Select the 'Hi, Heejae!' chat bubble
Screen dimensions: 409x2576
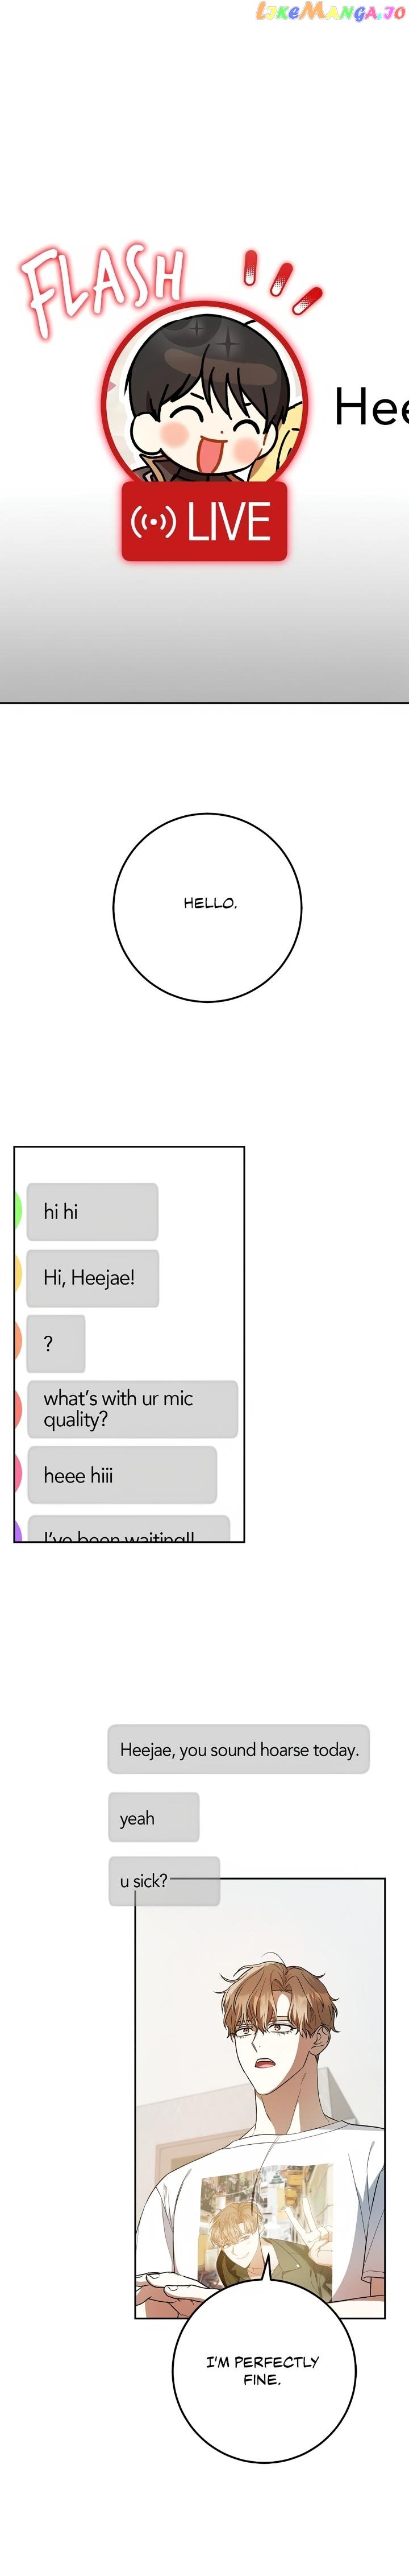(93, 1277)
